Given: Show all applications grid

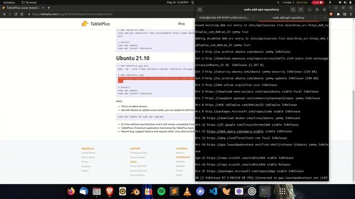Looking at the screenshot, I should (x=282, y=191).
